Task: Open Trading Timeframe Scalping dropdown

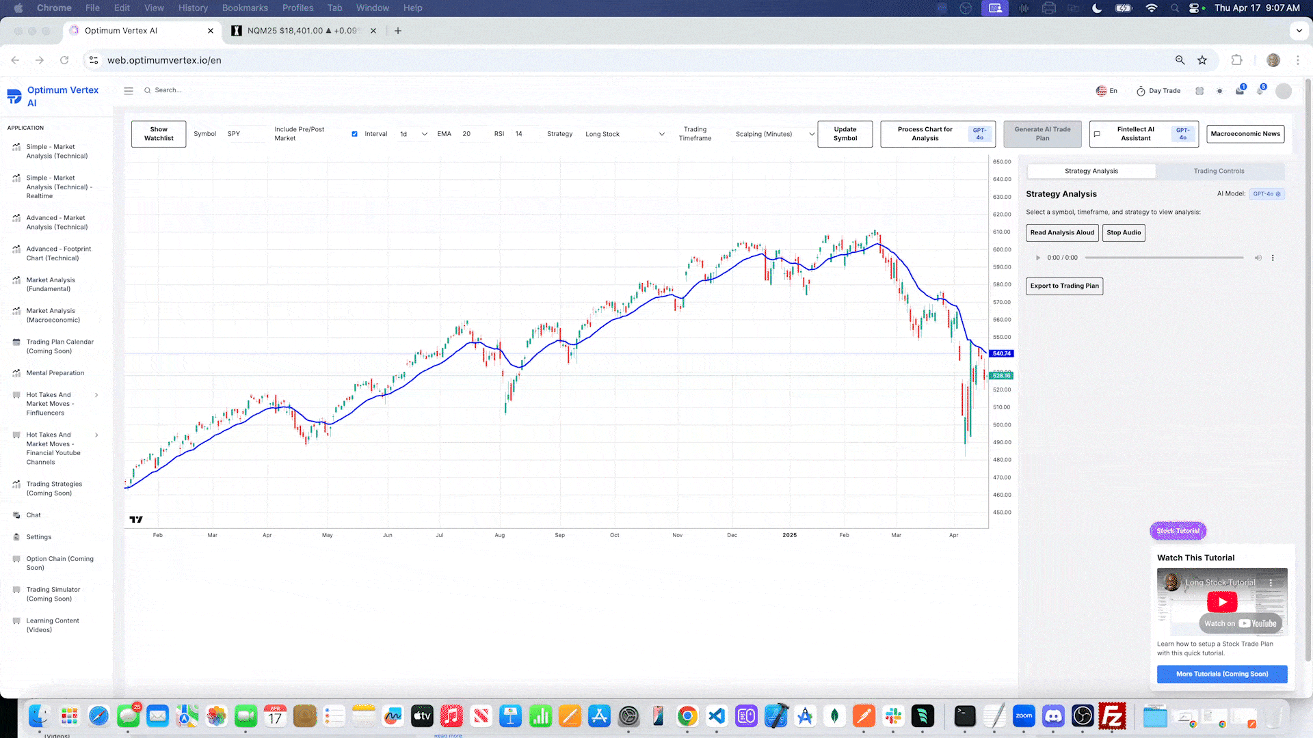Action: [774, 134]
